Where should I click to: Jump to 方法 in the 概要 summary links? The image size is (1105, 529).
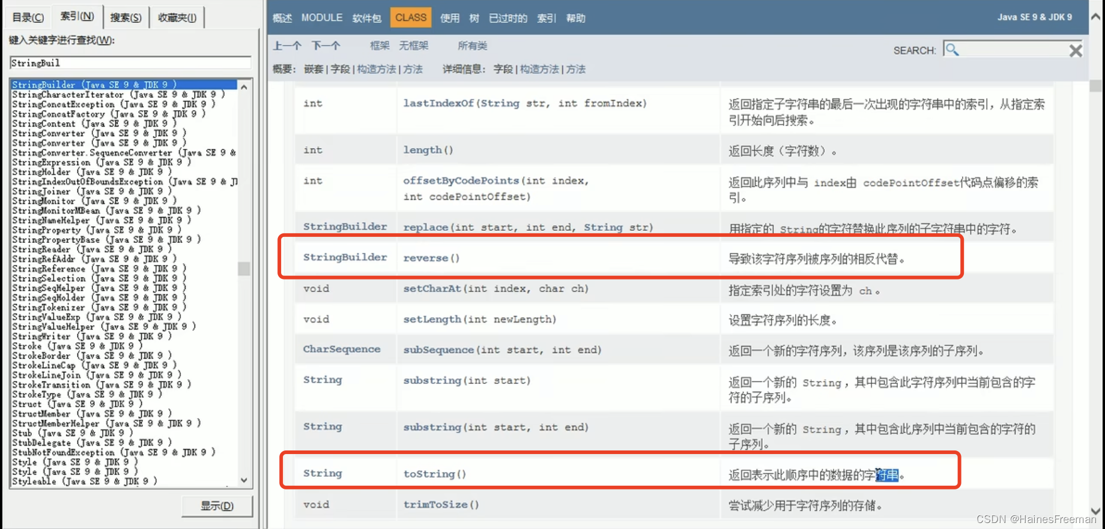click(x=413, y=69)
